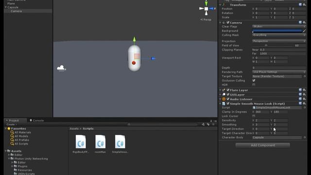
Task: Expand Plugins folder
Action: click(12, 166)
